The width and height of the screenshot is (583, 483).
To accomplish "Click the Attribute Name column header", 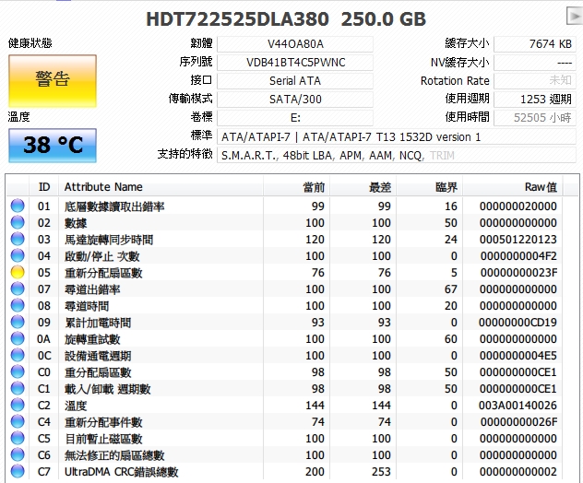I will tap(103, 187).
